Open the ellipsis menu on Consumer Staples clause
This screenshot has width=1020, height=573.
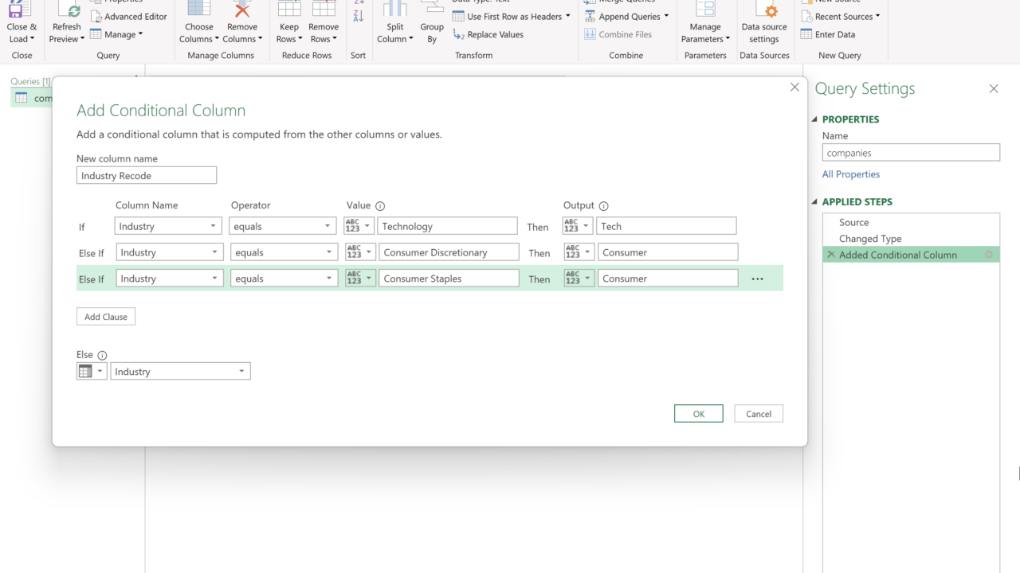757,279
